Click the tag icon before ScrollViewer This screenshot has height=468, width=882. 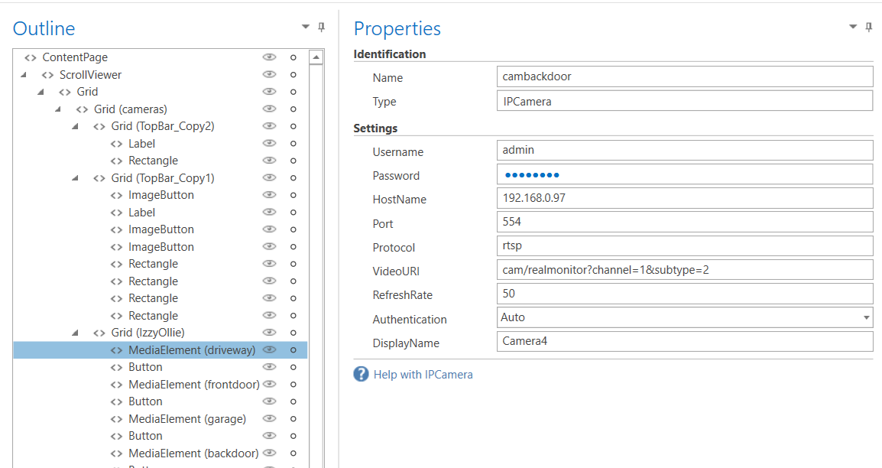click(x=48, y=75)
